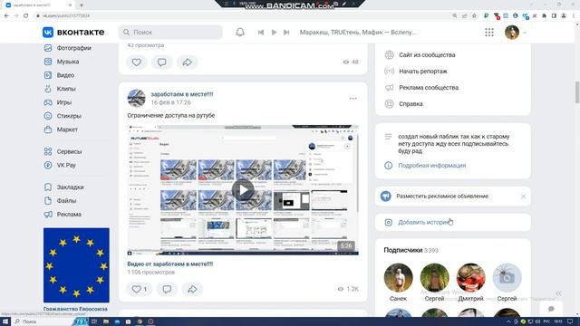Viewport: 580px width, 326px height.
Task: Like the post with 48 views
Action: [137, 62]
